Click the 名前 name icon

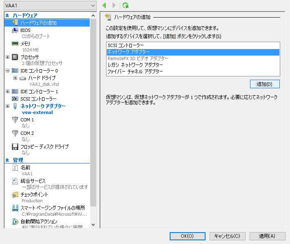(x=15, y=168)
